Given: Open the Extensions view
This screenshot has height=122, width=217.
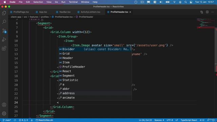Looking at the screenshot, I should pos(4,48).
